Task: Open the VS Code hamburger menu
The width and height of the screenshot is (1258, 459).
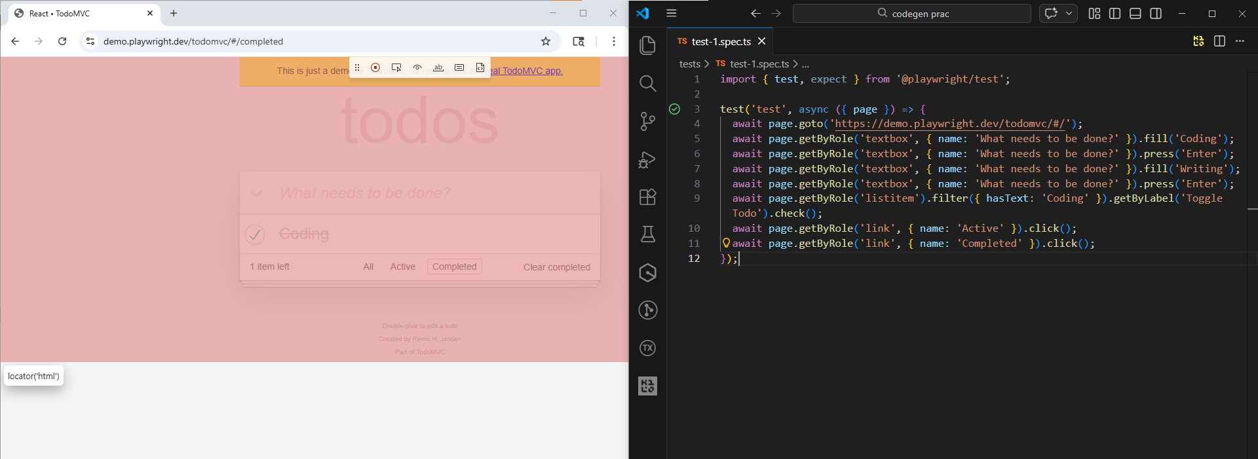Action: click(672, 13)
